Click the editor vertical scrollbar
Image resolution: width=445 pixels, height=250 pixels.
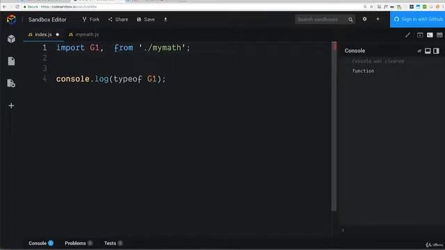coord(334,126)
